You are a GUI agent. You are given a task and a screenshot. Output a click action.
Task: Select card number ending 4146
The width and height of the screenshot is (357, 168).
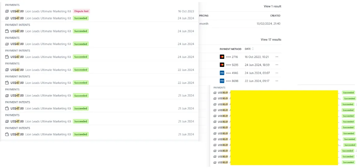[x=232, y=73]
